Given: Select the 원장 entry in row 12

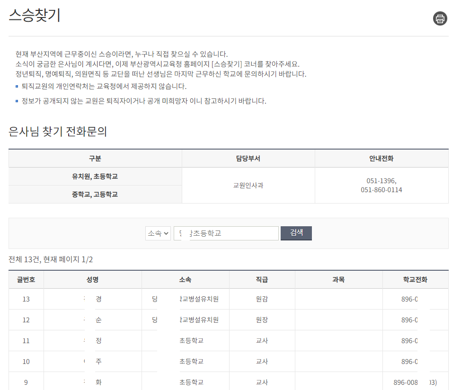Looking at the screenshot, I should coord(262,319).
